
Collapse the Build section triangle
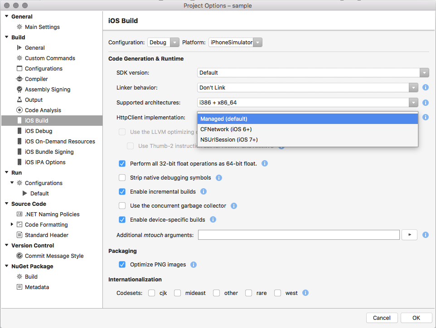[x=7, y=37]
